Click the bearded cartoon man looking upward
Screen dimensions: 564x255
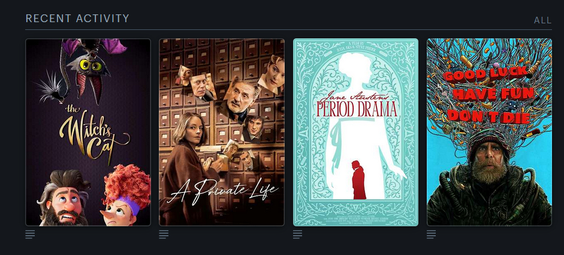click(x=64, y=198)
